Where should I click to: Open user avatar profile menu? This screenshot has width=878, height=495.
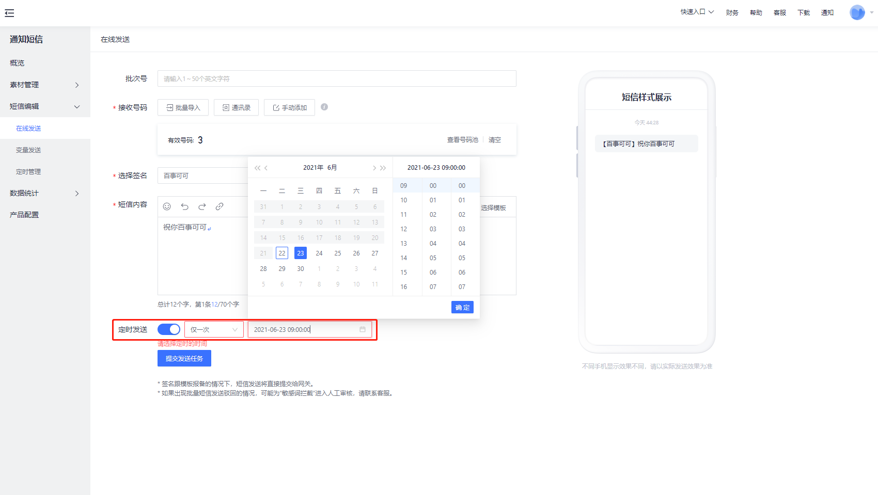click(x=857, y=12)
